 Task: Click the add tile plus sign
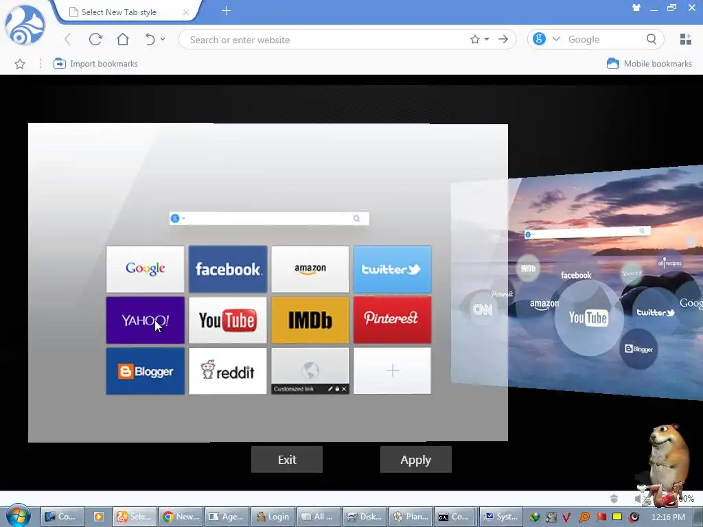point(392,371)
